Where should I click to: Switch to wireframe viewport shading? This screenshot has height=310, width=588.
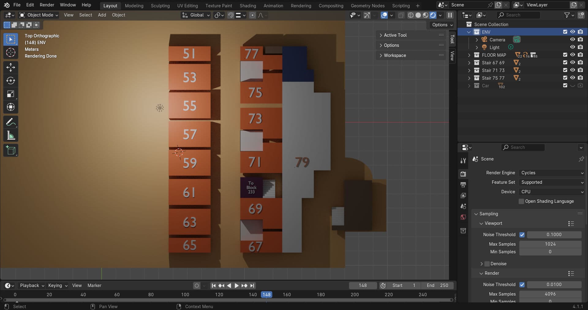(x=411, y=15)
